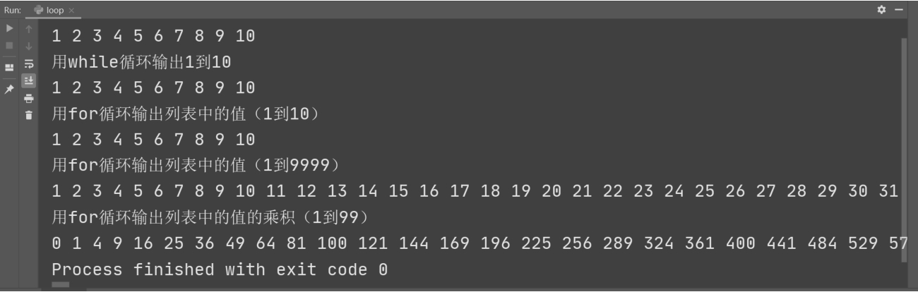Clear all console output with trash icon

click(x=28, y=115)
